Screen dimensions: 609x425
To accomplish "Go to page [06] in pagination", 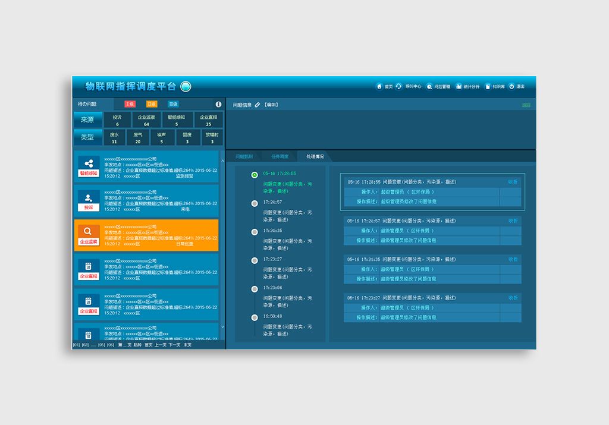I will tap(110, 345).
